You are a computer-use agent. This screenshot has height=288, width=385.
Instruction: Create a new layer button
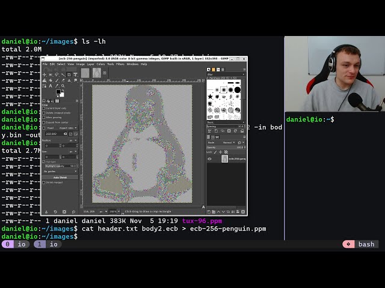pyautogui.click(x=209, y=212)
